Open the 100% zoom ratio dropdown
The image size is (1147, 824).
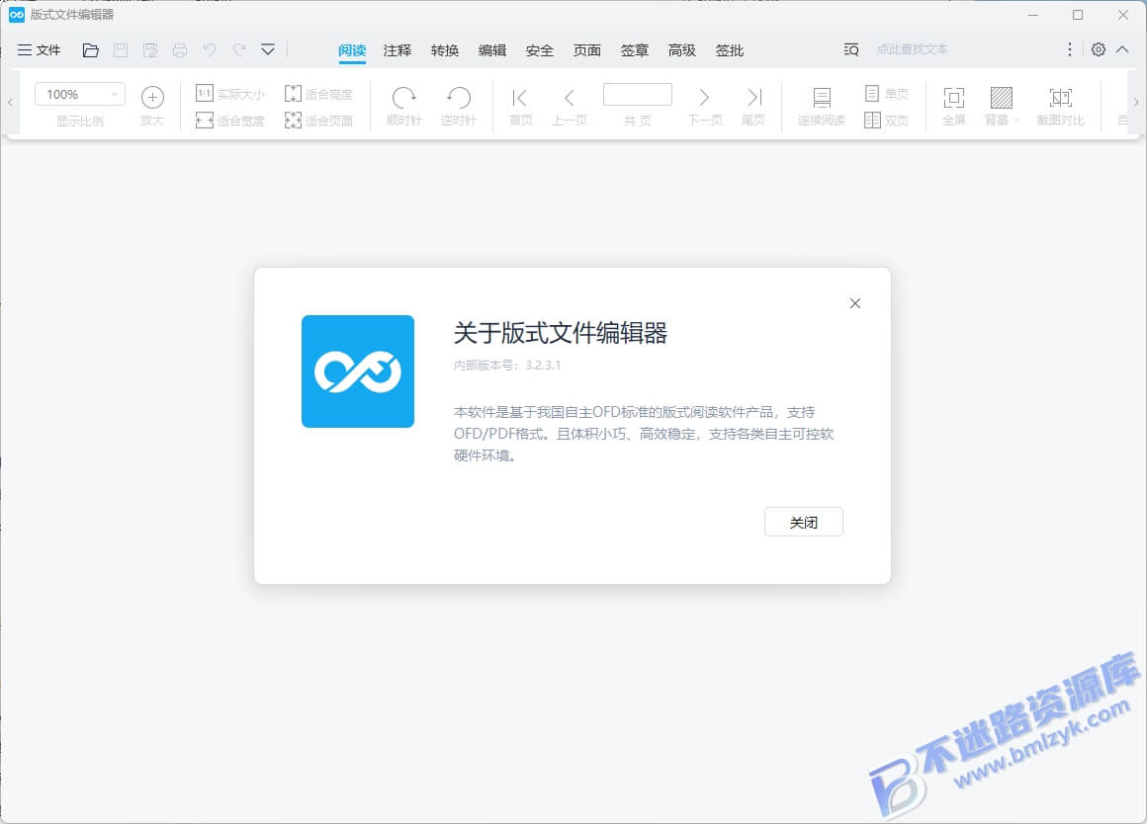pos(80,94)
